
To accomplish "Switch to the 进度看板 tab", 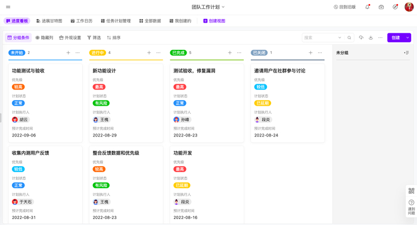I will [17, 21].
